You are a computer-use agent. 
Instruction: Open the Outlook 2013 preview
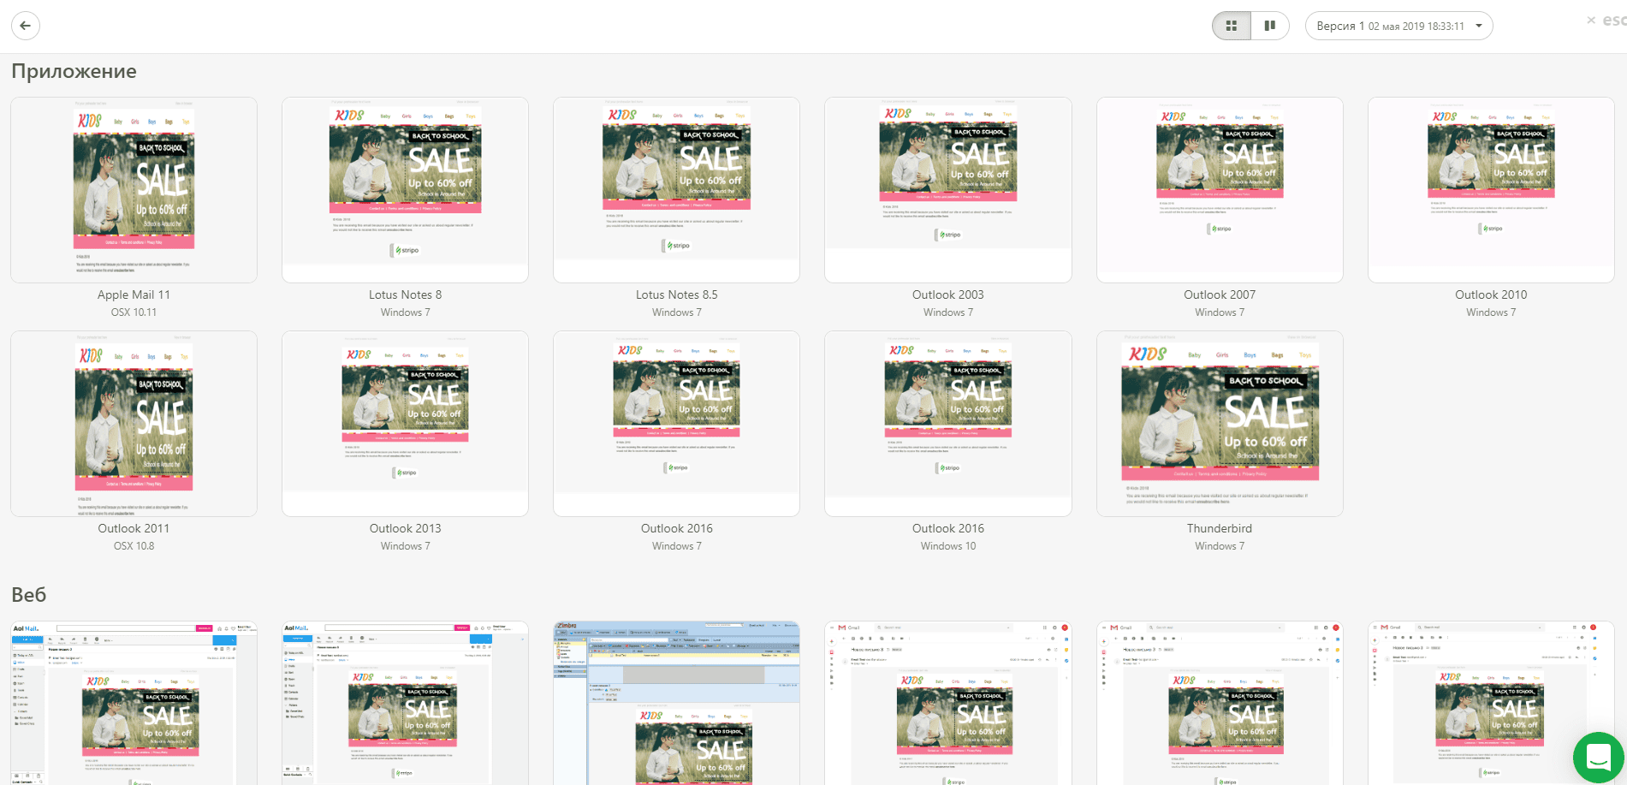tap(405, 423)
